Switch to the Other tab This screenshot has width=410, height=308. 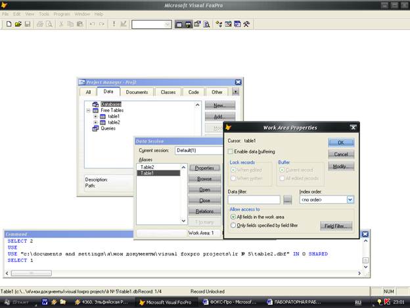pos(217,92)
